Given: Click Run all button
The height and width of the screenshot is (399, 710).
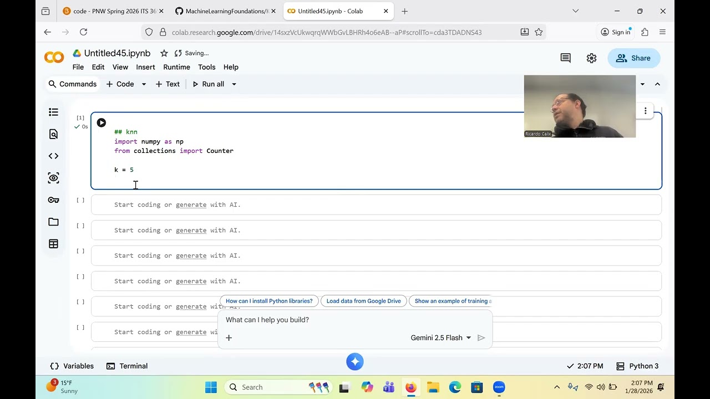Looking at the screenshot, I should (x=208, y=84).
